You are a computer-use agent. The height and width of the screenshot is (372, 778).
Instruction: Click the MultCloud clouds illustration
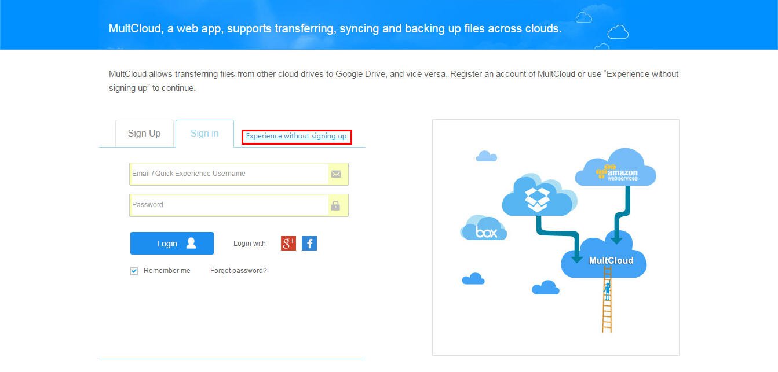[556, 237]
